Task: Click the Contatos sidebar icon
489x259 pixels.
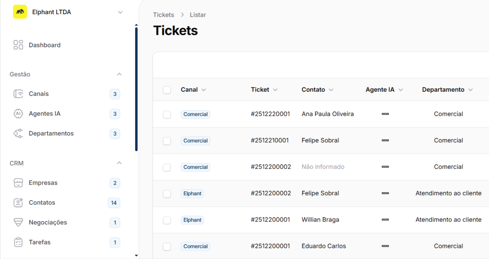Action: (x=18, y=203)
